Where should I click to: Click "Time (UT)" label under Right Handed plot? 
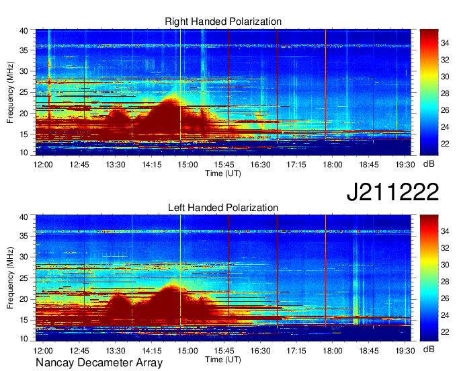point(223,173)
